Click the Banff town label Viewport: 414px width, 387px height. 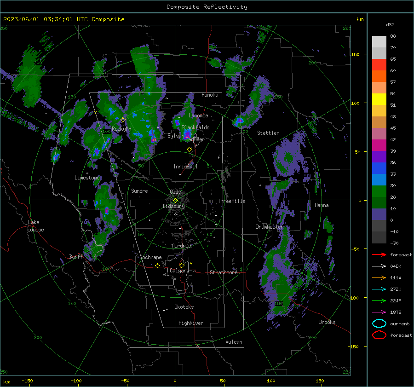pyautogui.click(x=76, y=257)
